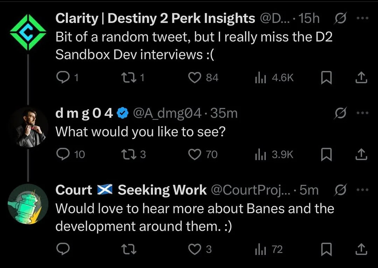
Task: Open more options menu on dmg04's tweet
Action: pos(362,113)
